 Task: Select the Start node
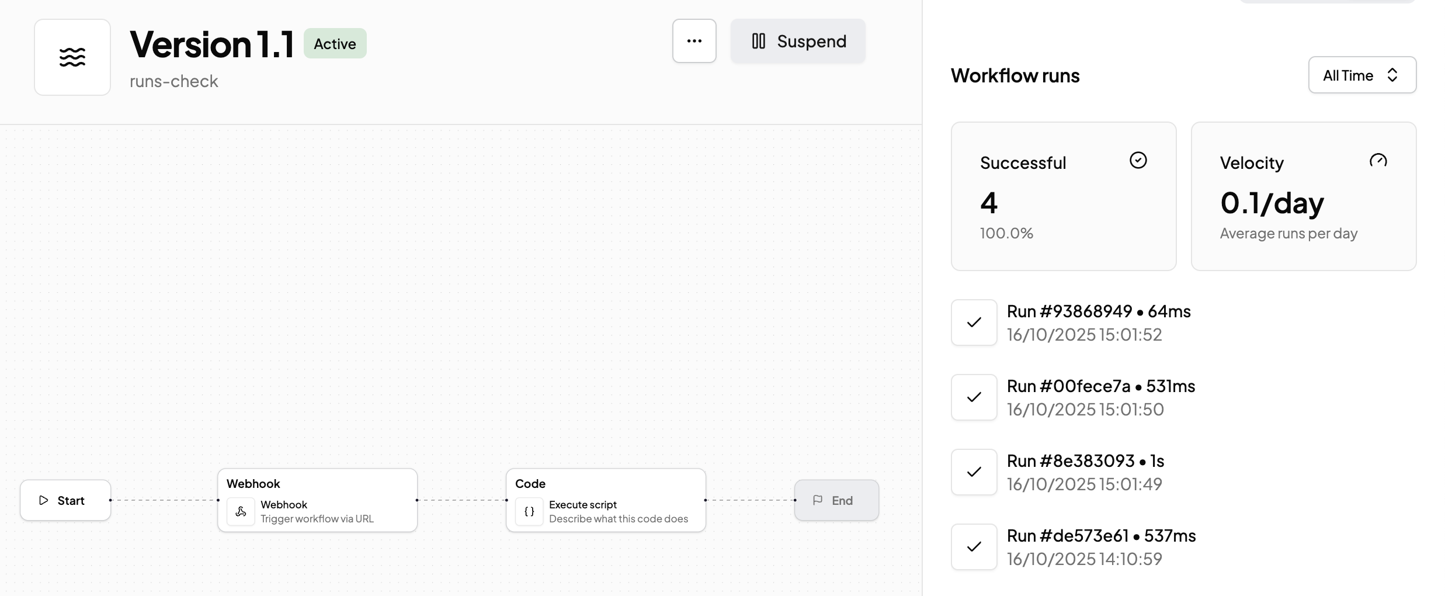tap(65, 500)
